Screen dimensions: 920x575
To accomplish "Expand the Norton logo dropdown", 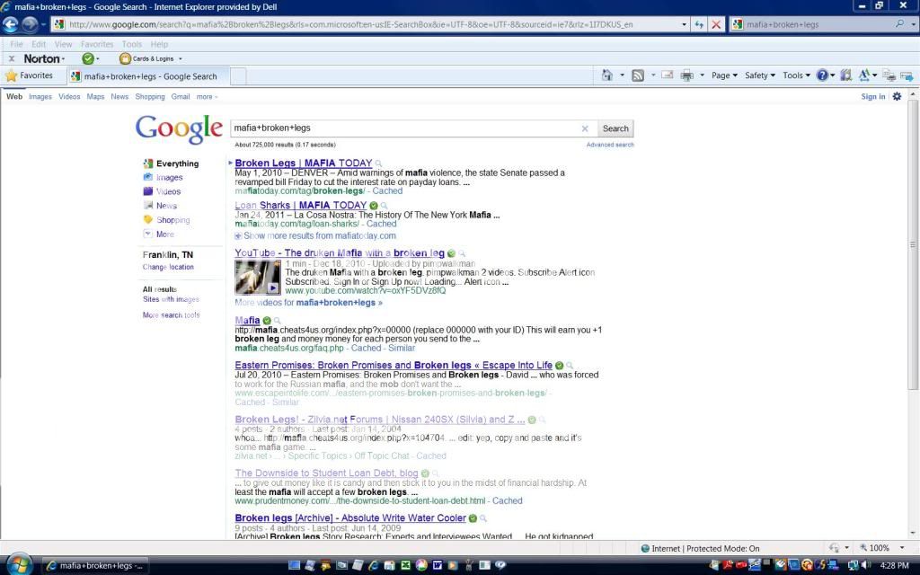I will click(44, 58).
